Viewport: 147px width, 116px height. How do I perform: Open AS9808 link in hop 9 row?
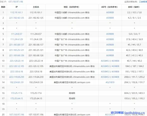tap(110, 55)
